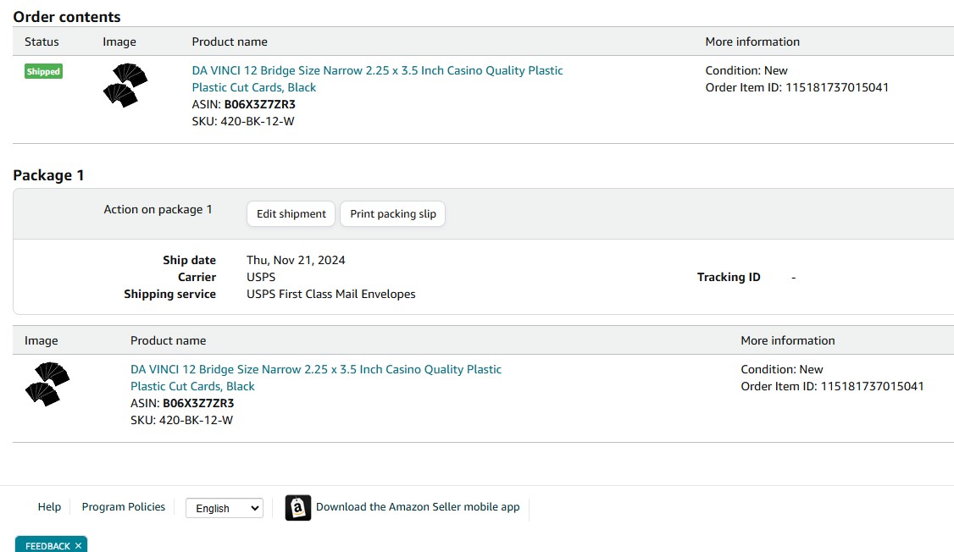Click the Edit shipment button
This screenshot has height=552, width=954.
coord(291,214)
